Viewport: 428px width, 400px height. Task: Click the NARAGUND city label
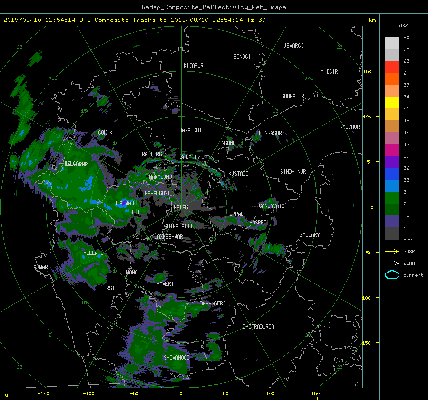pos(161,176)
